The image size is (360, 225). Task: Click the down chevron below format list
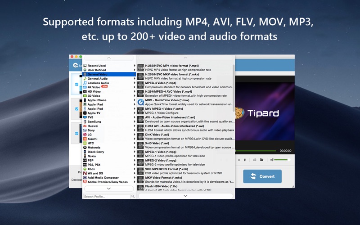(185, 196)
